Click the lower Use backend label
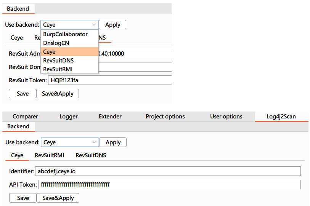Viewport: 310px width, 206px height. (x=22, y=142)
